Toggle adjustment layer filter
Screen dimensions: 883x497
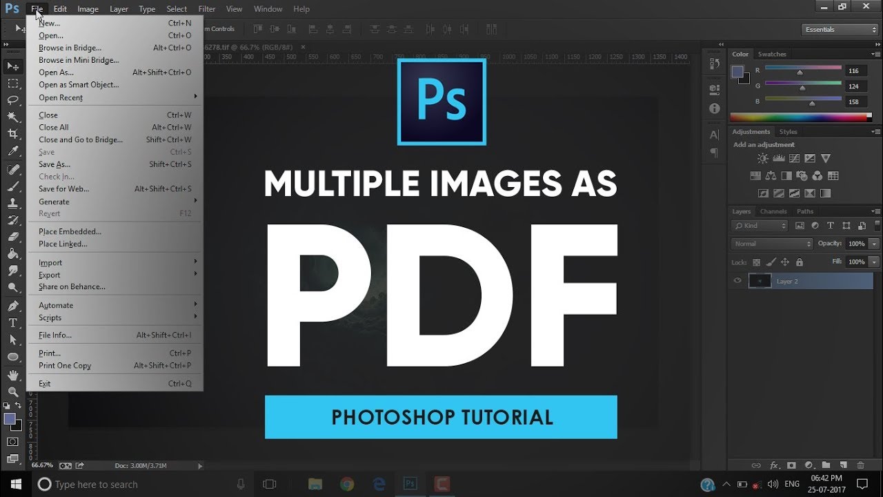815,226
